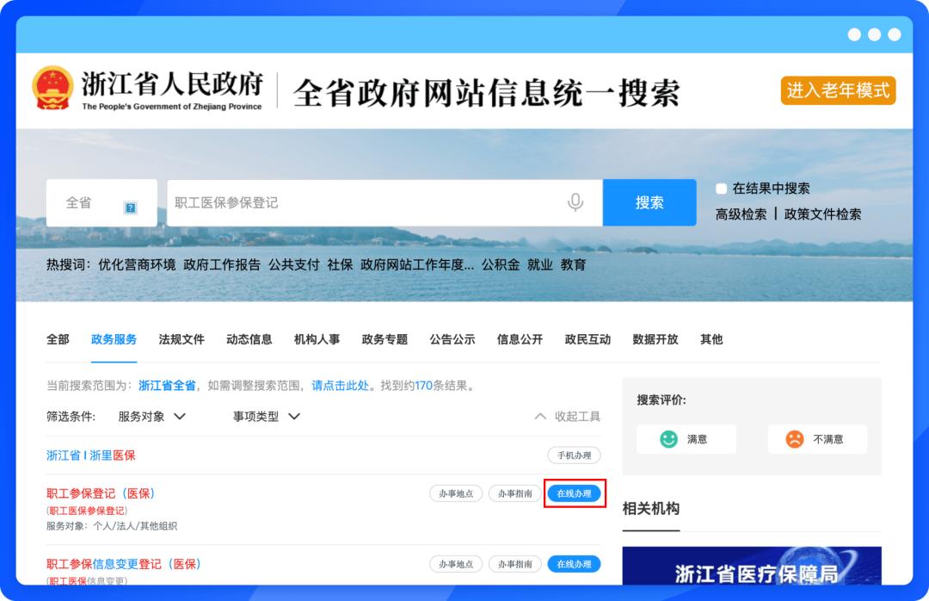Select the 政务专题 tab
929x601 pixels.
(x=385, y=339)
